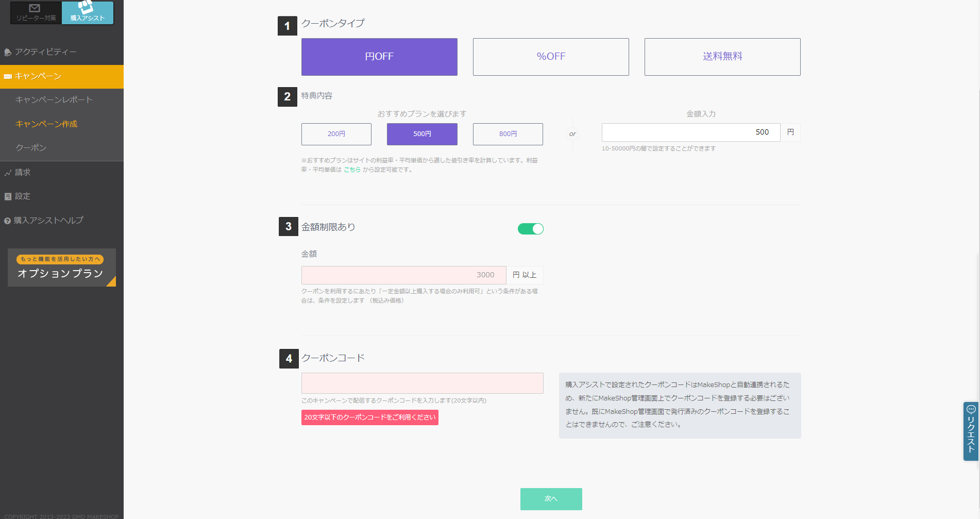Open the リピーター対策 mail tab
Screen dimensions: 980x519
tap(36, 12)
